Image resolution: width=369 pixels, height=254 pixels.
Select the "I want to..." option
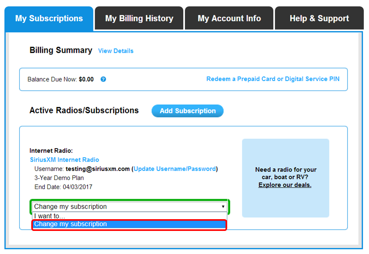129,216
